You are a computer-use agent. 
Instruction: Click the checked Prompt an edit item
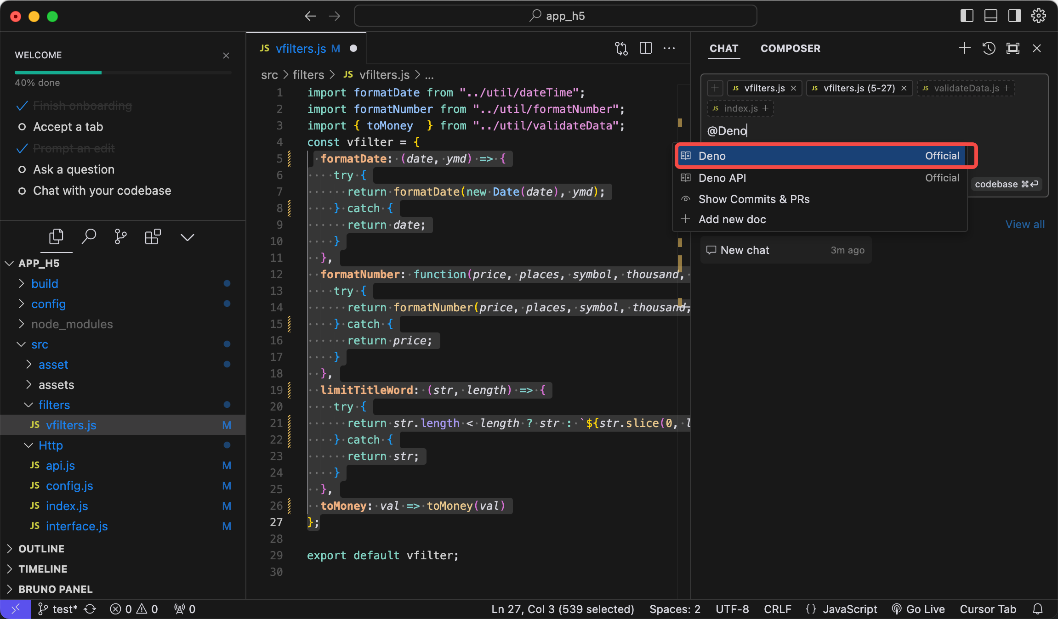(x=74, y=148)
